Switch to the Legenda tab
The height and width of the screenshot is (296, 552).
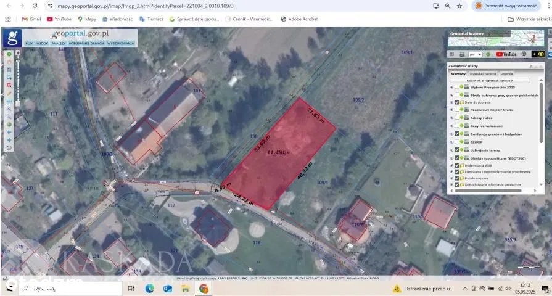tap(506, 73)
